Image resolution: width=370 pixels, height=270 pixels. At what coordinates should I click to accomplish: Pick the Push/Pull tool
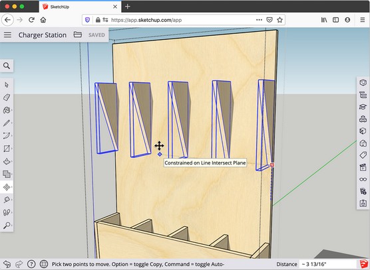[7, 161]
